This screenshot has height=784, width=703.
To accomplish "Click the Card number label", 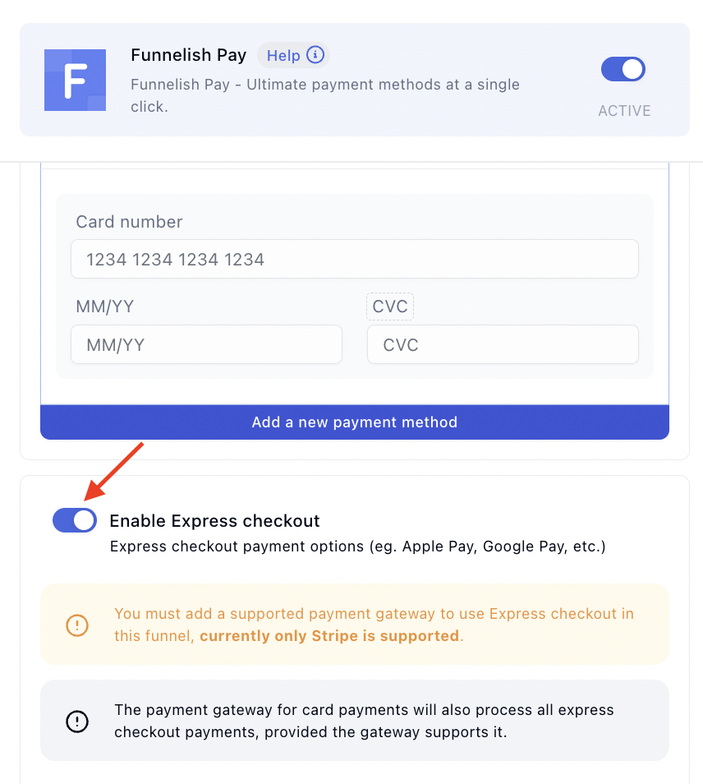I will pyautogui.click(x=129, y=222).
